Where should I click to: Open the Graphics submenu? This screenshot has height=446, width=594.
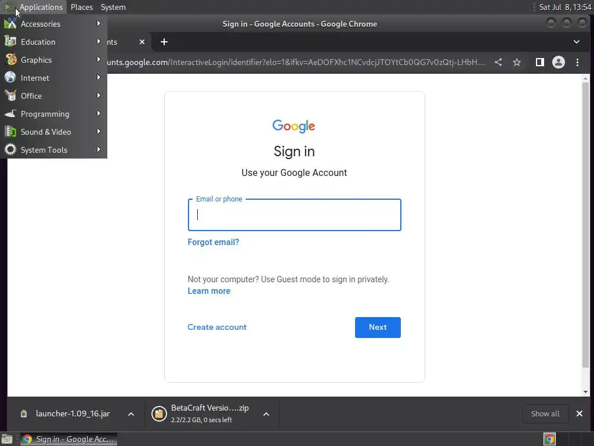coord(53,60)
